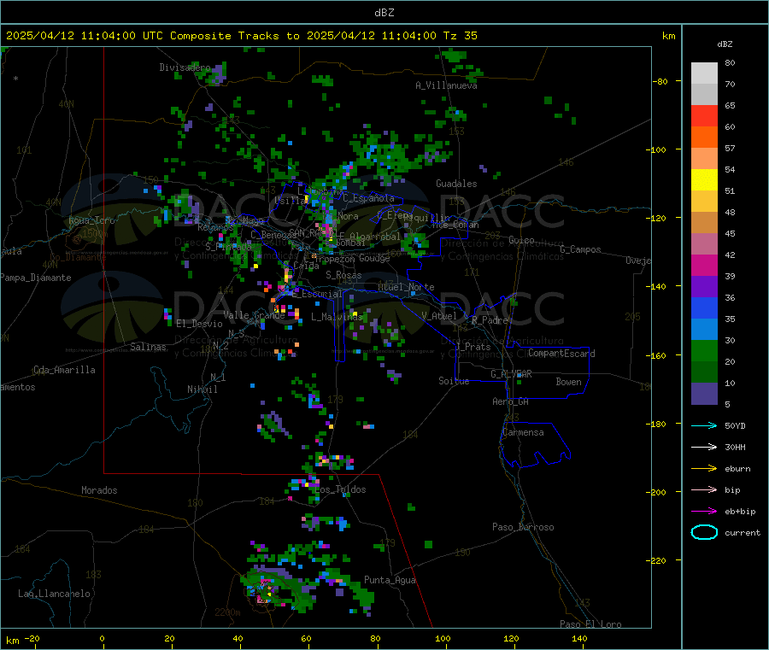Click the 80 dBZ white color swatch
769x650 pixels.
[x=704, y=73]
